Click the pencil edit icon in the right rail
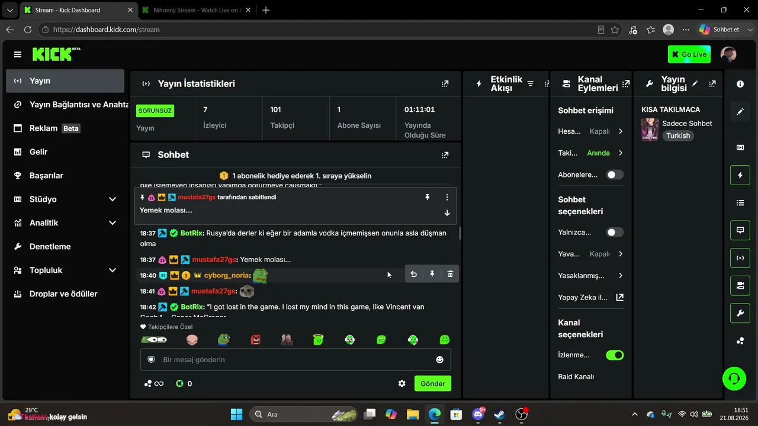 pyautogui.click(x=740, y=112)
